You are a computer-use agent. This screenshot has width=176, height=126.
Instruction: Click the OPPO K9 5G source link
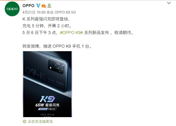pos(65,12)
